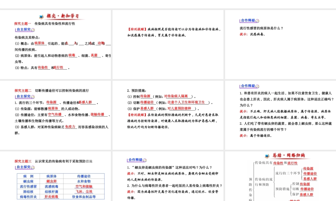This screenshot has height=201, width=336.
Task: Click the book icon beside 总结·网络归纳 heading
Action: point(267,156)
